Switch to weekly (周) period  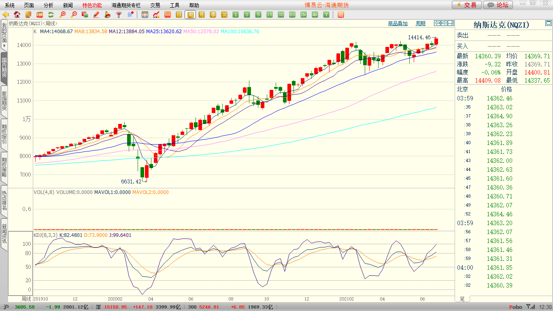pyautogui.click(x=190, y=15)
